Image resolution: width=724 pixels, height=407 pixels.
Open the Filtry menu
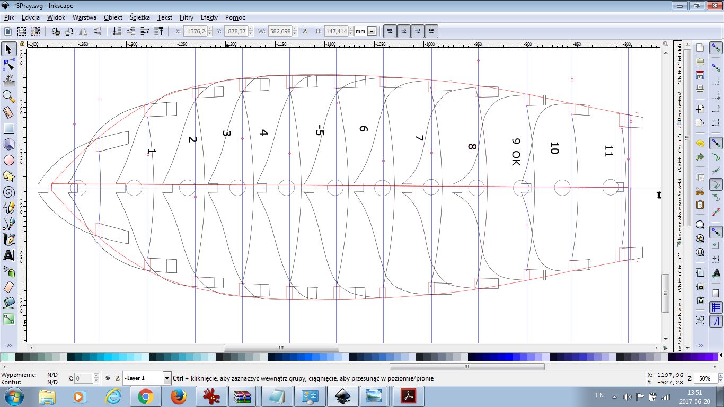pos(186,17)
